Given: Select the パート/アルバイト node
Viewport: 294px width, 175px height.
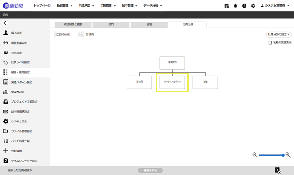Looking at the screenshot, I should 172,82.
